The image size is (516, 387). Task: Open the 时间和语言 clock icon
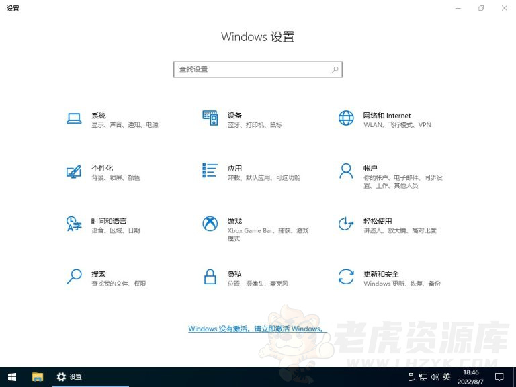[x=74, y=224]
